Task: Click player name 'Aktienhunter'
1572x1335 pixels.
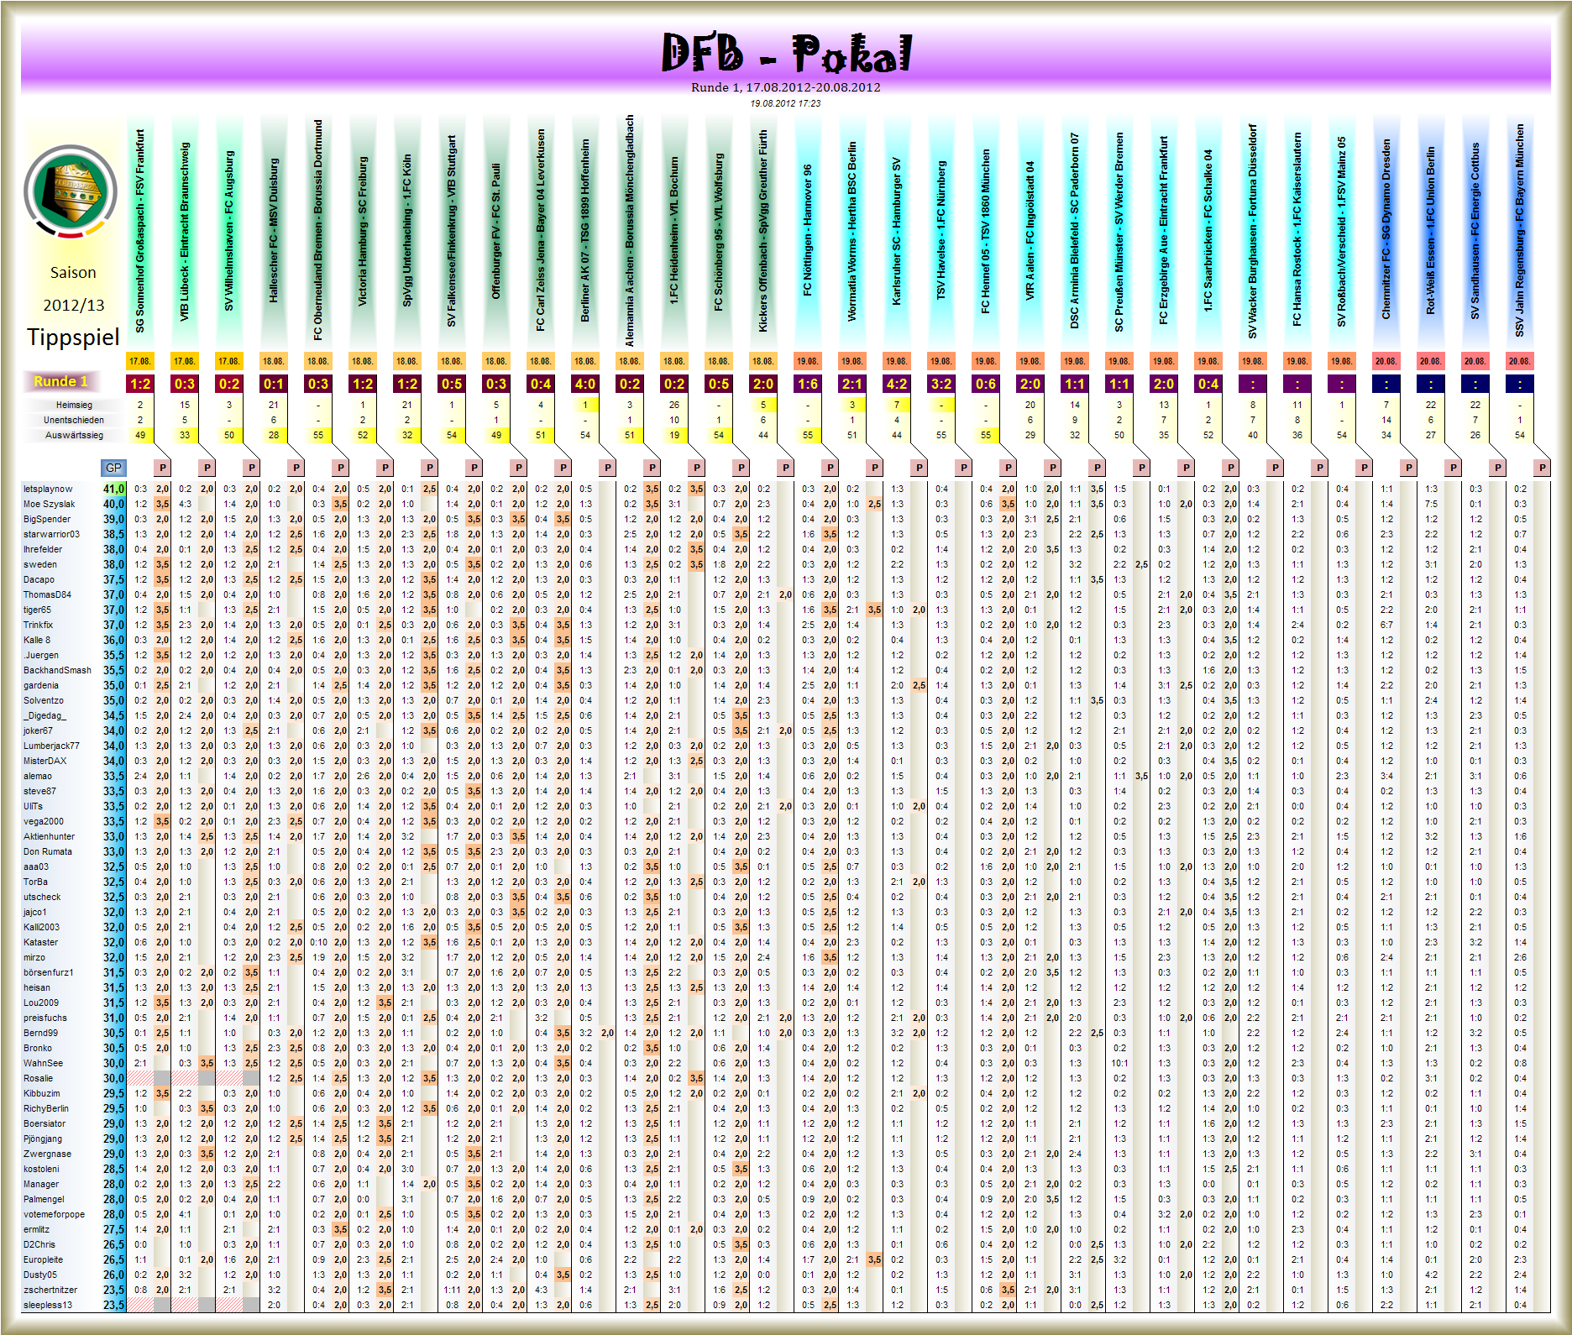Action: pyautogui.click(x=49, y=836)
